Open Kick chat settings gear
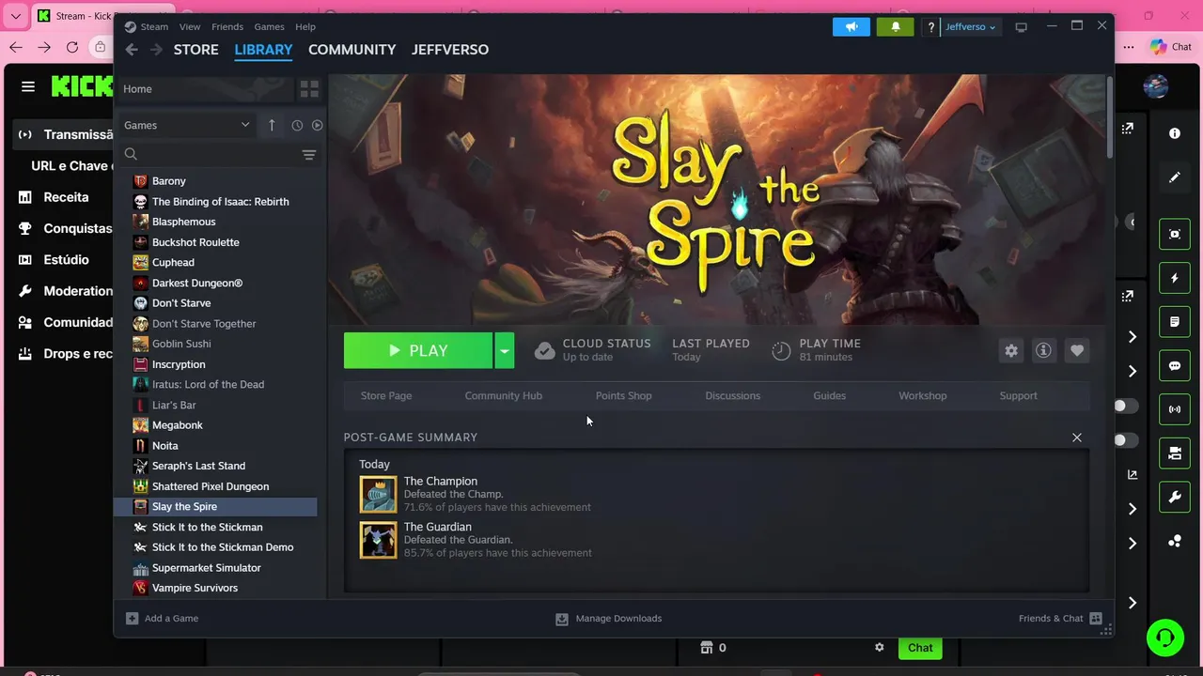The width and height of the screenshot is (1203, 676). pos(880,648)
